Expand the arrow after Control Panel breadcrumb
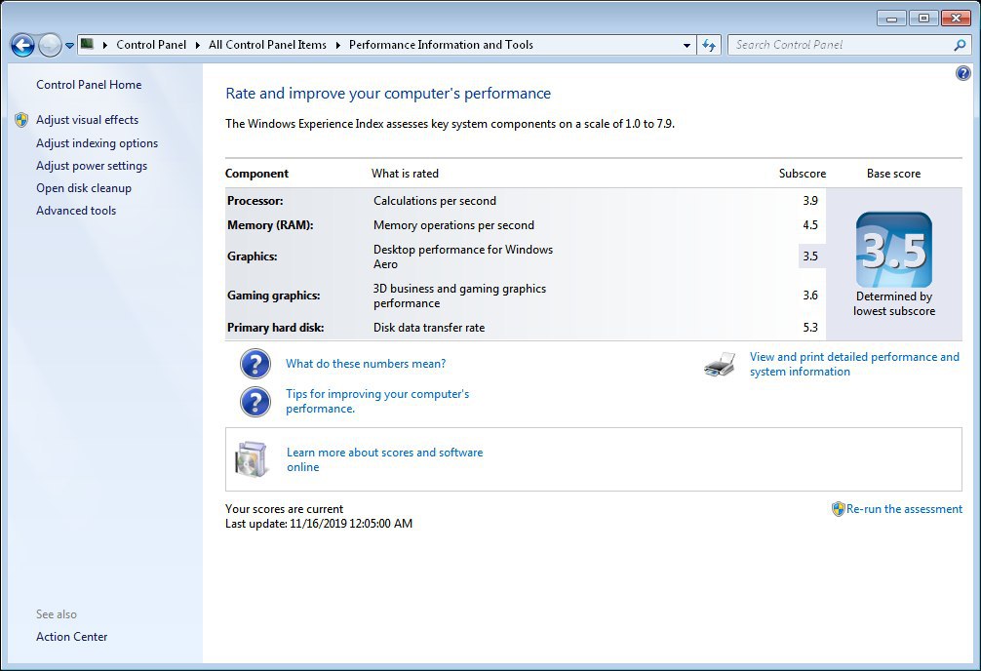Image resolution: width=981 pixels, height=671 pixels. 198,45
